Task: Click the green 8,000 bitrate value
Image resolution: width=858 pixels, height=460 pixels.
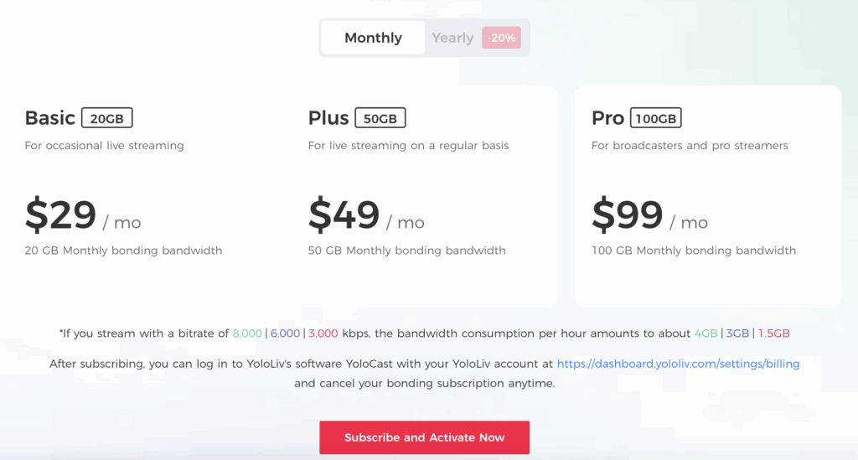Action: 247,333
